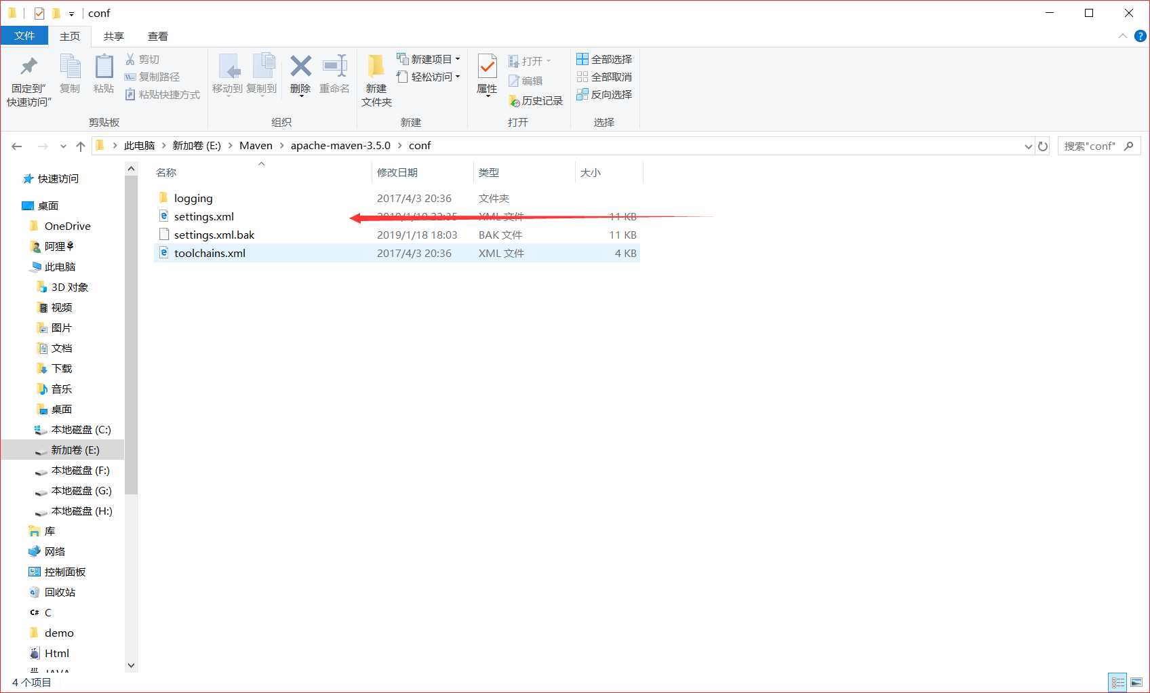Open 3D 对象 in navigation pane

[69, 287]
